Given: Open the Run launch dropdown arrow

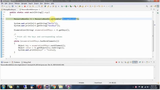Looking at the screenshot, I should [68, 6].
